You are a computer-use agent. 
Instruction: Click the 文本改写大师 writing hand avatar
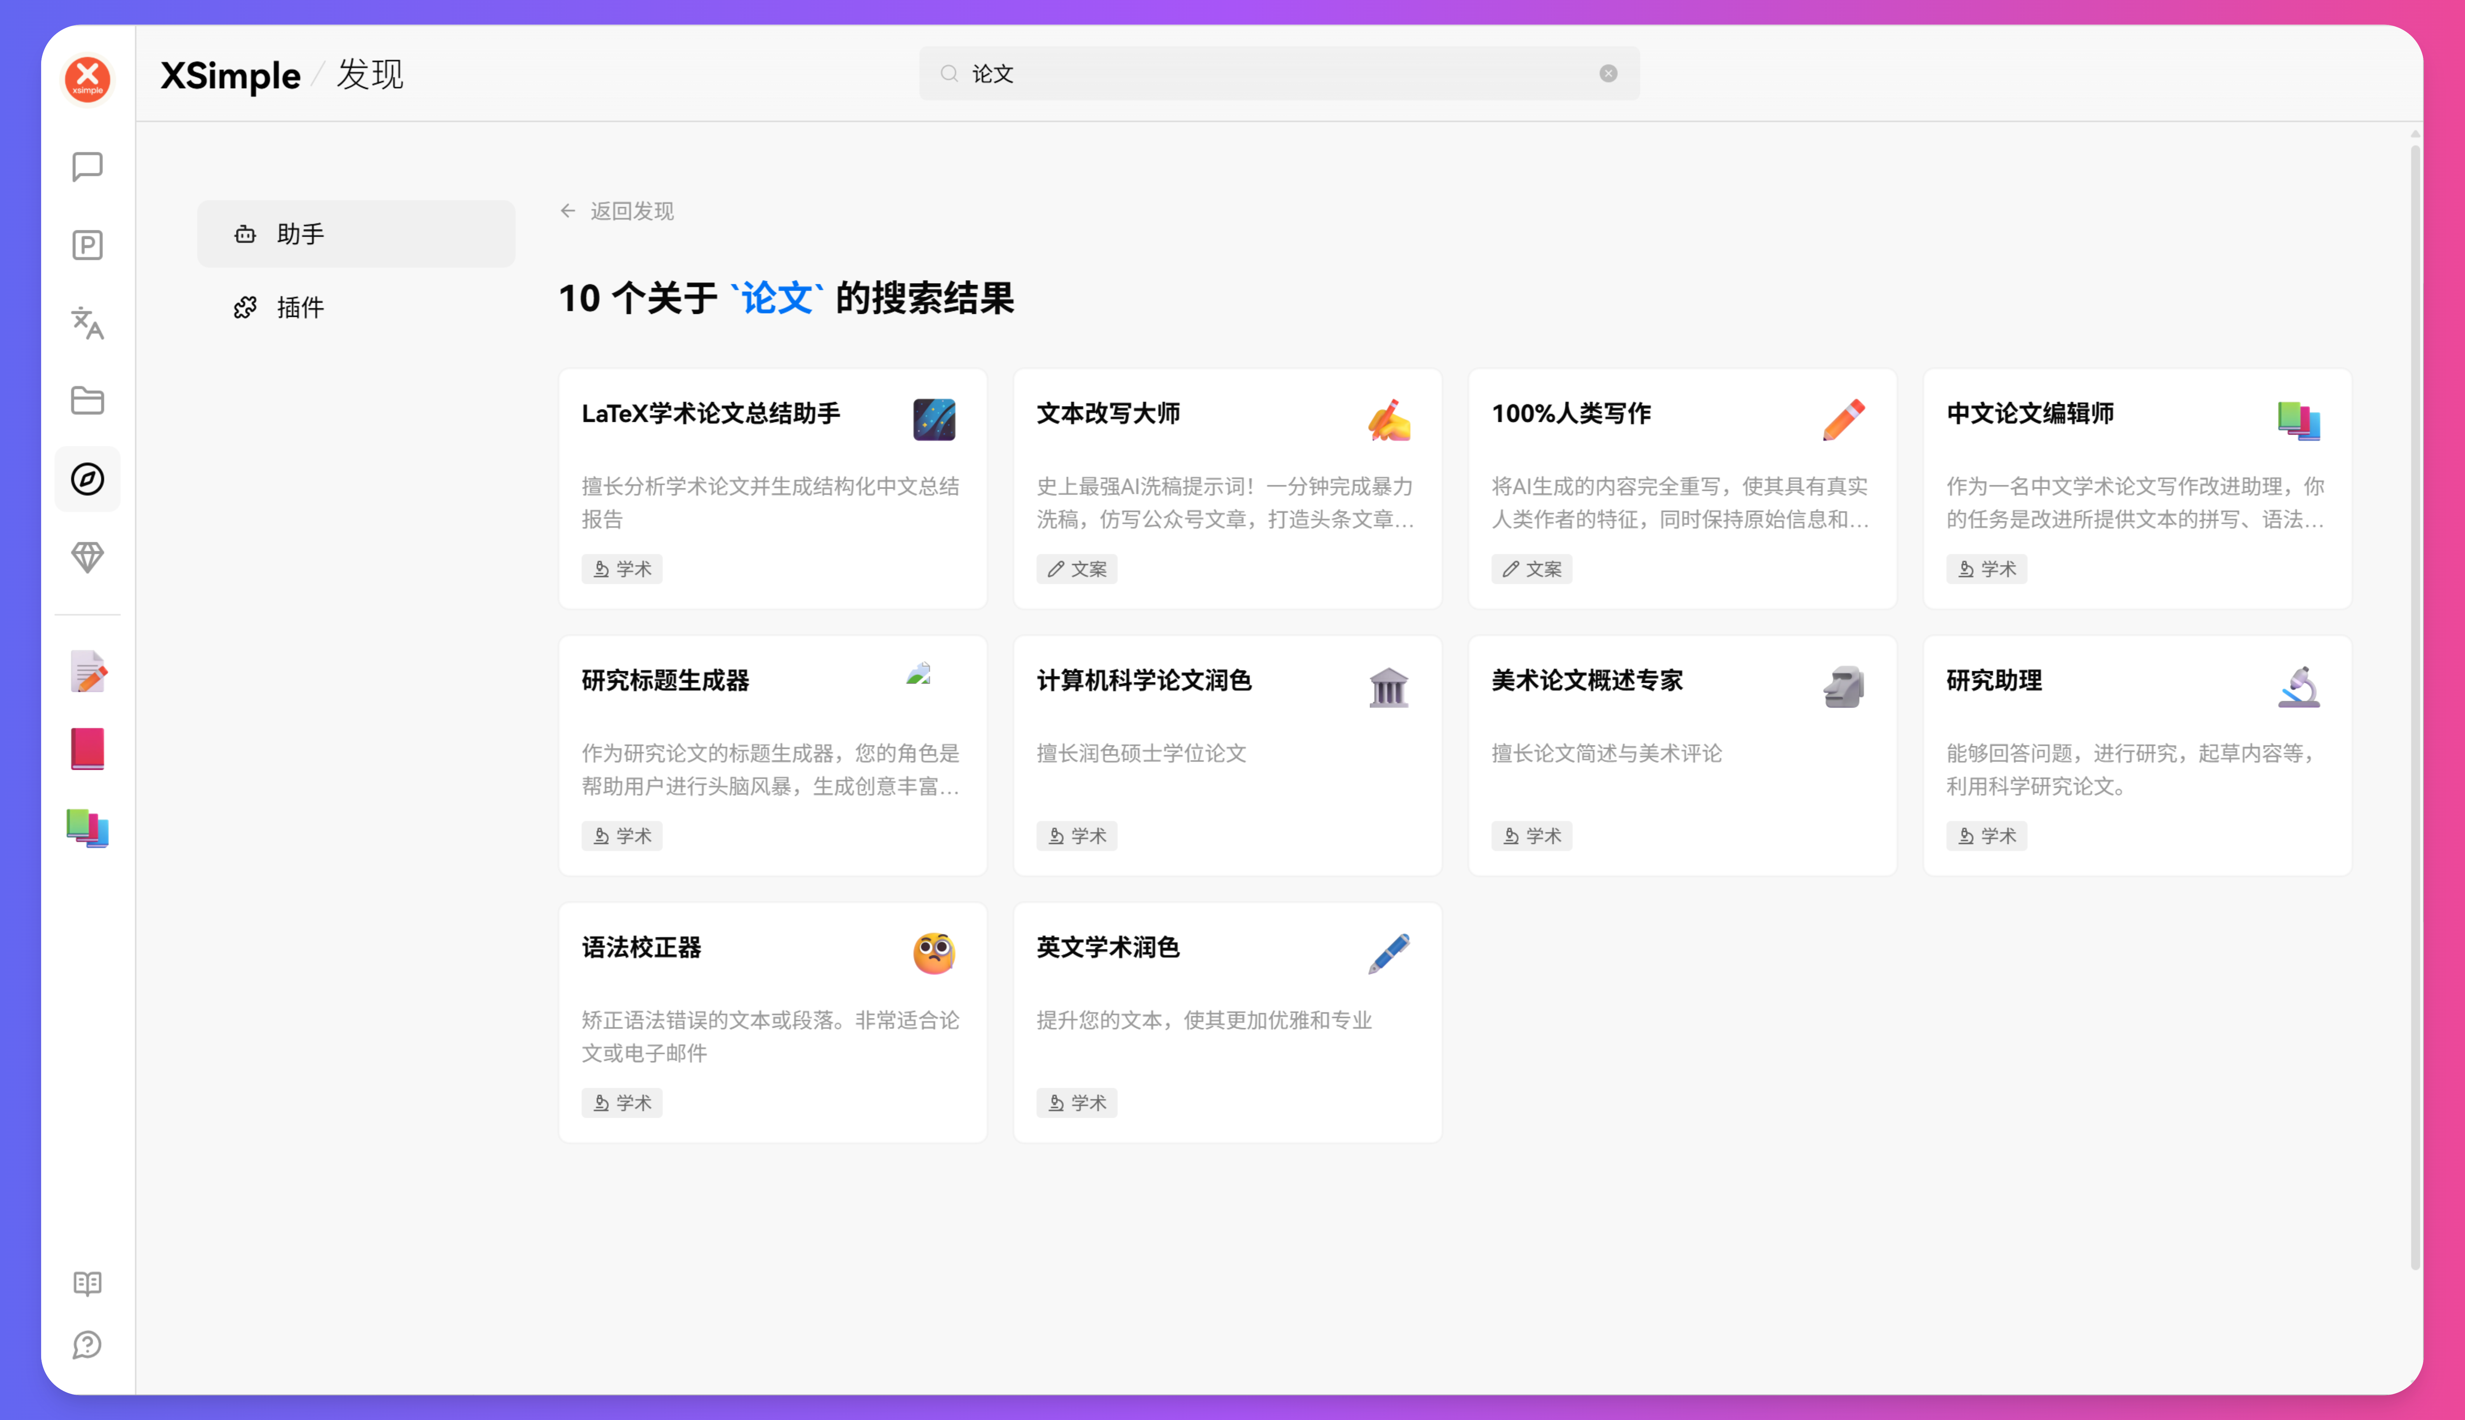click(x=1389, y=420)
